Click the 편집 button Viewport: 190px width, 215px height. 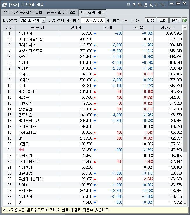[x=175, y=20]
